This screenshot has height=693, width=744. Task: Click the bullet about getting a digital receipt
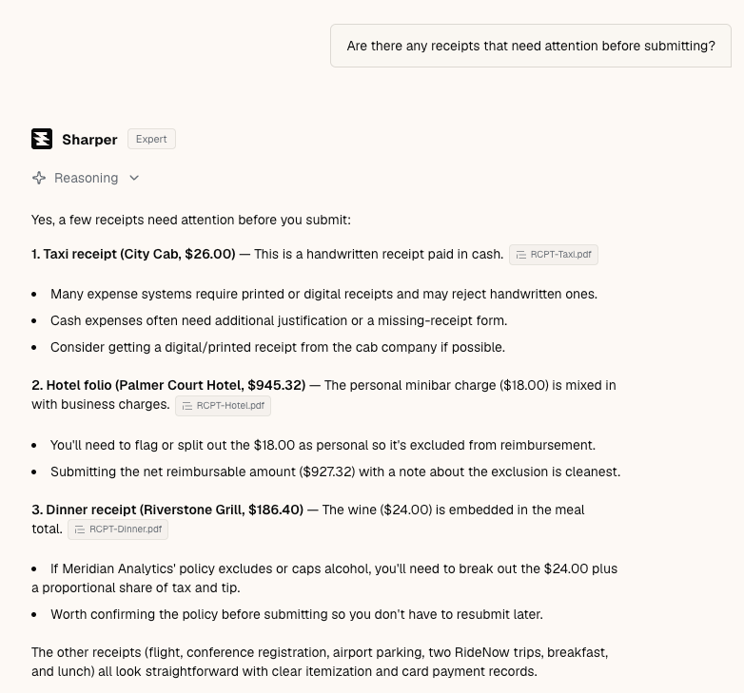(278, 347)
